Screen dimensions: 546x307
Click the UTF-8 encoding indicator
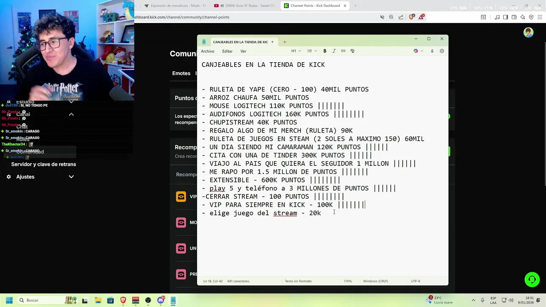point(415,281)
